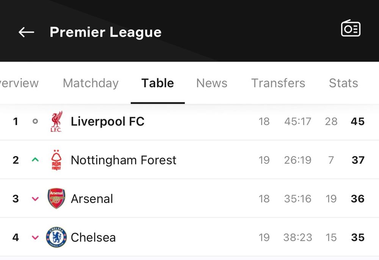
Task: Open the radio icon in header
Action: (x=351, y=28)
